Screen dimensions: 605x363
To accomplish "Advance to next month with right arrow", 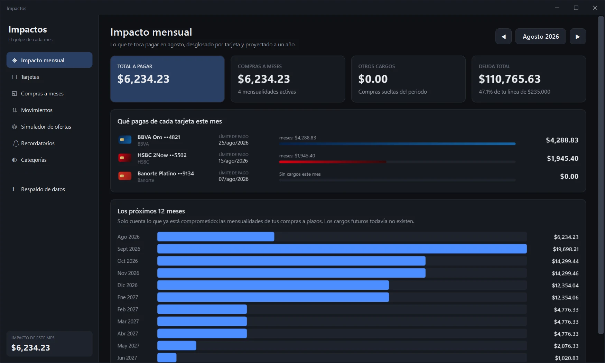I will (x=578, y=36).
